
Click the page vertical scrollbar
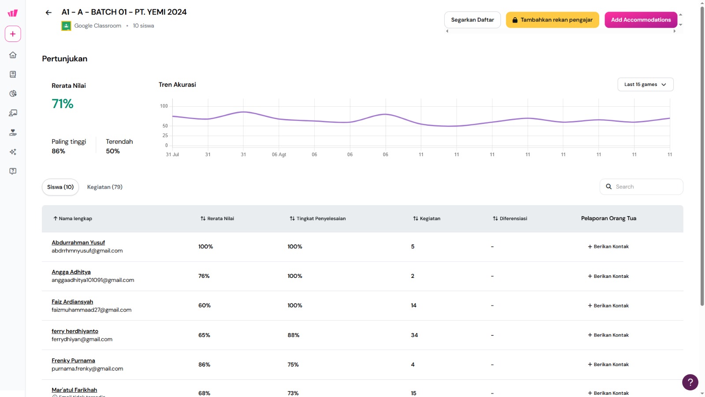pyautogui.click(x=702, y=154)
